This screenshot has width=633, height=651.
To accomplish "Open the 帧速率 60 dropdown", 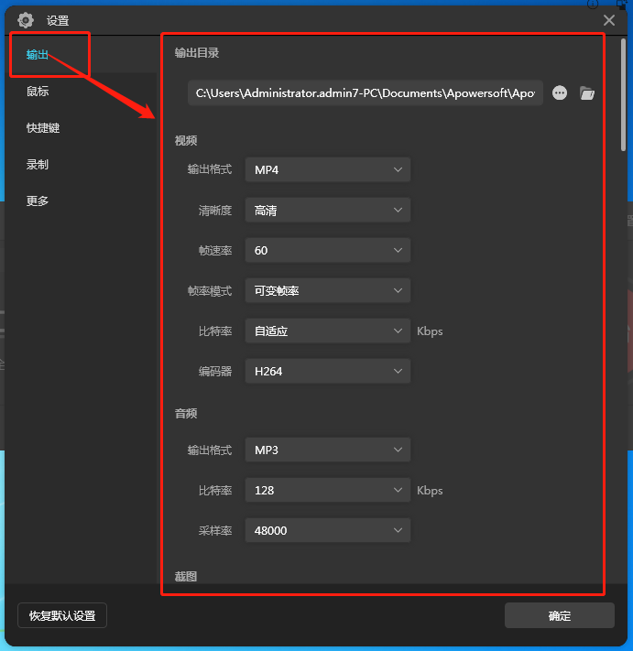I will click(328, 250).
